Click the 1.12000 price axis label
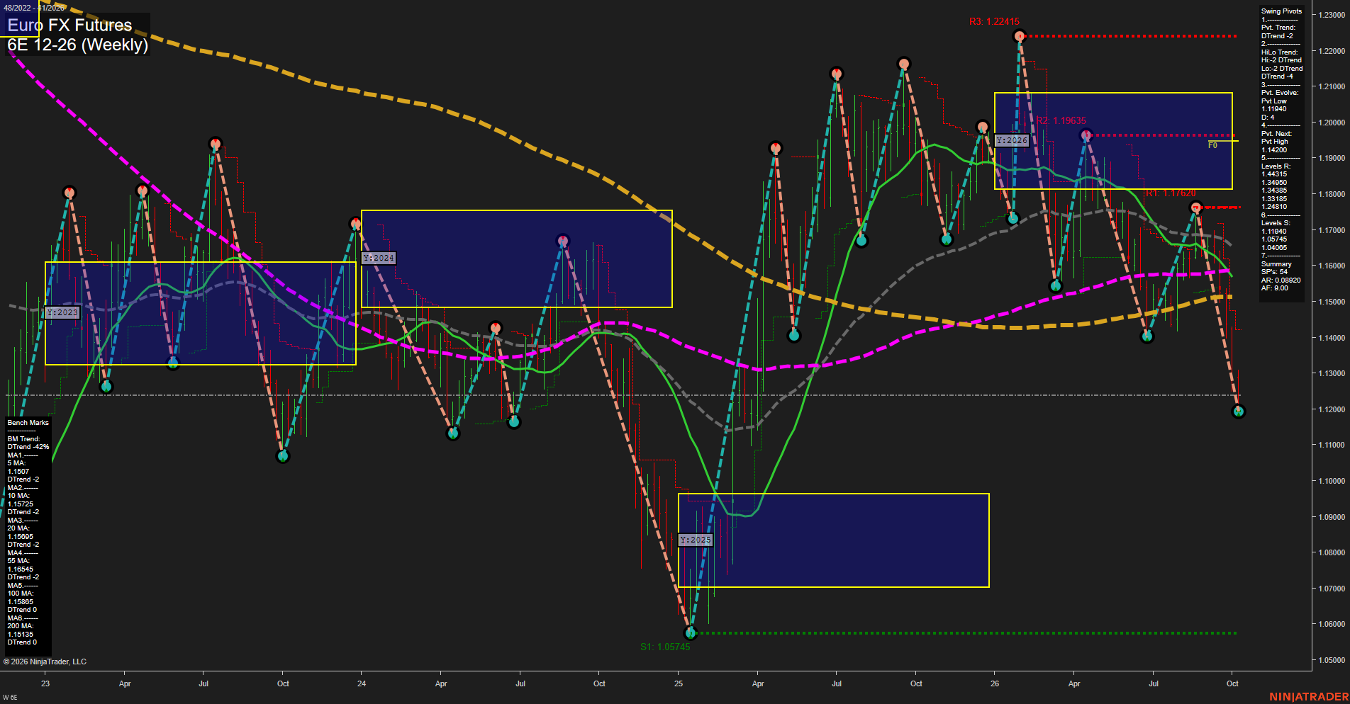The width and height of the screenshot is (1350, 704). pyautogui.click(x=1332, y=409)
